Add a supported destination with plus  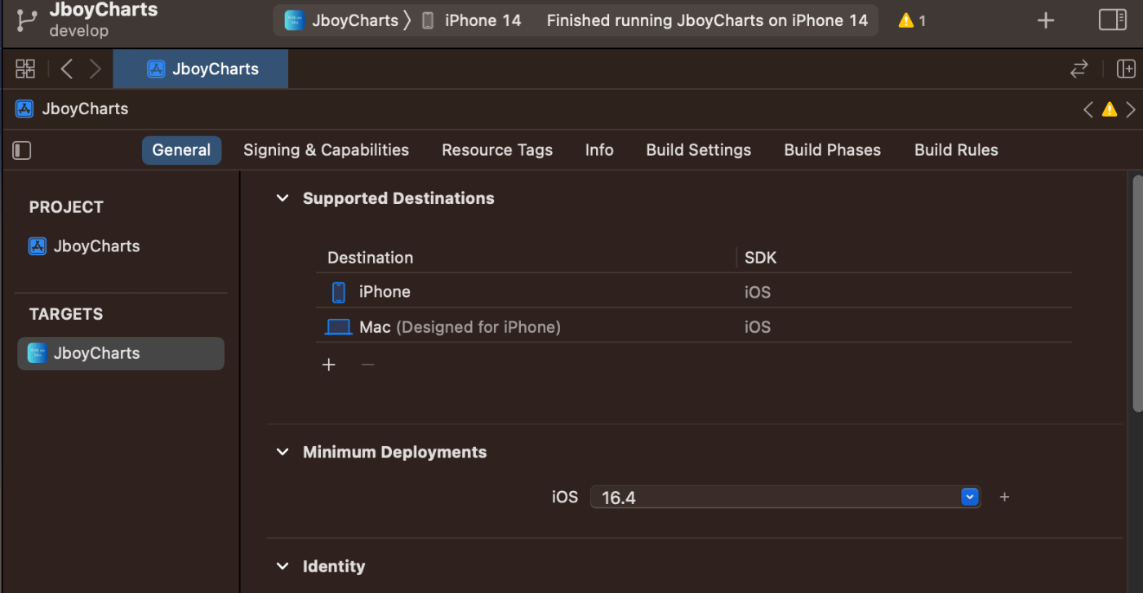[x=329, y=365]
